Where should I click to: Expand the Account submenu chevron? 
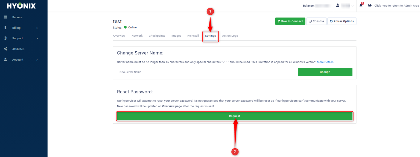click(37, 60)
